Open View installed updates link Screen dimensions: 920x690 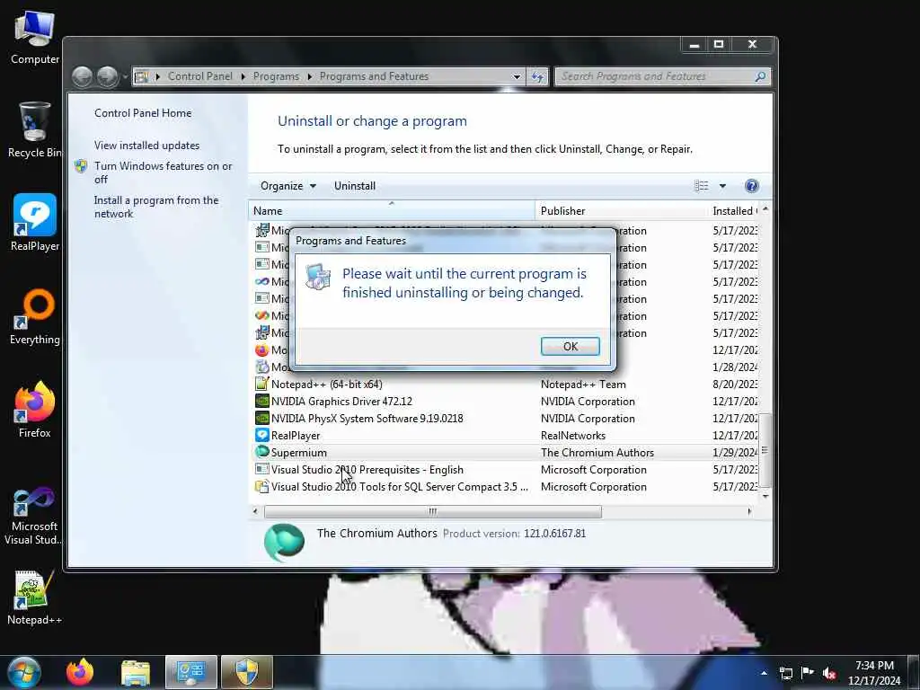[146, 145]
